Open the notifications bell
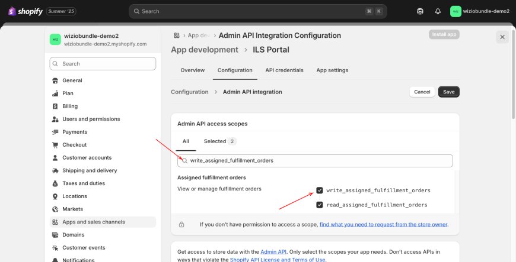516x262 pixels. (438, 11)
